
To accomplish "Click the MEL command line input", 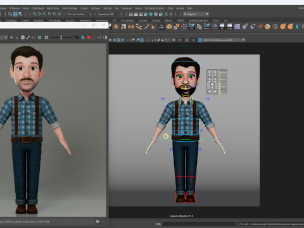I will (x=199, y=224).
